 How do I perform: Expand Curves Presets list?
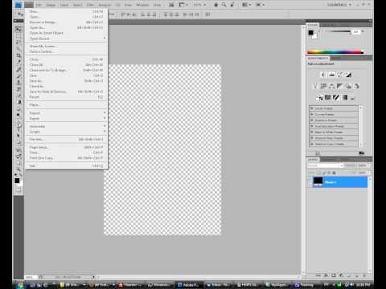point(312,114)
